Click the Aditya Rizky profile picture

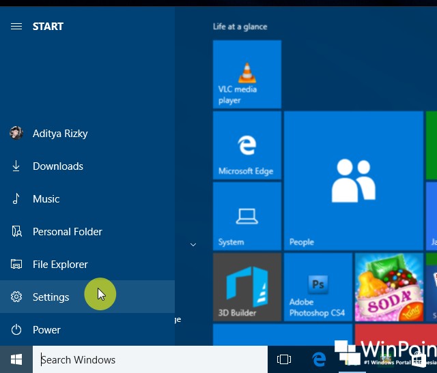coord(16,133)
